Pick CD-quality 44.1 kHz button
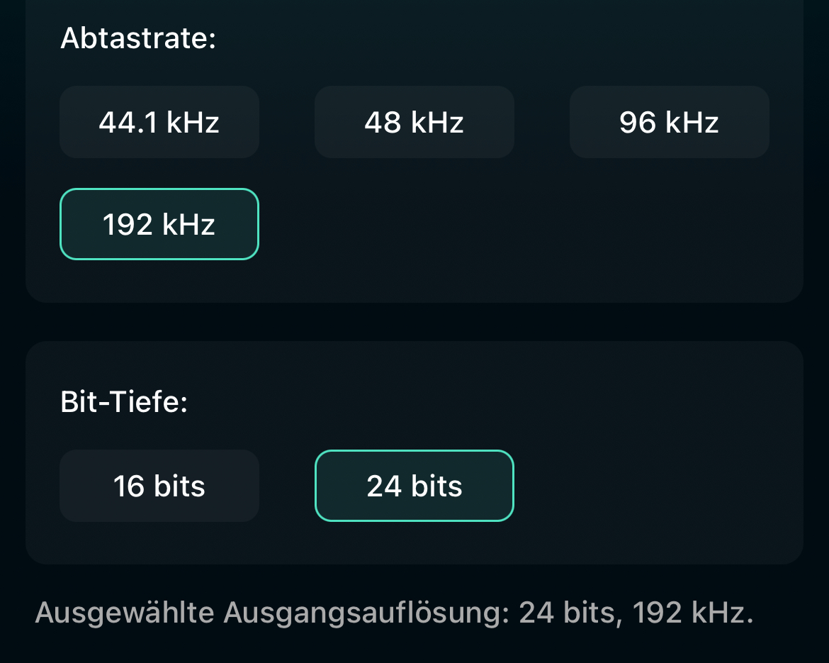The width and height of the screenshot is (829, 663). [x=159, y=122]
